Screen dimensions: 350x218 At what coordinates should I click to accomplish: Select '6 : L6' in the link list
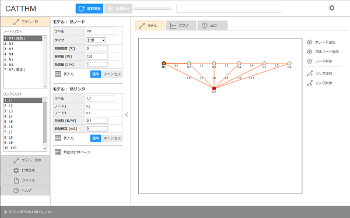(x=23, y=127)
